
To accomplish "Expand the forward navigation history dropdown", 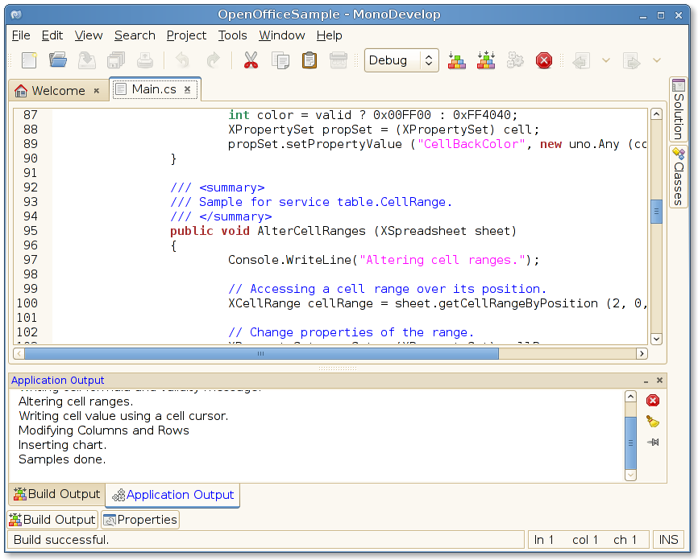I will (x=657, y=60).
